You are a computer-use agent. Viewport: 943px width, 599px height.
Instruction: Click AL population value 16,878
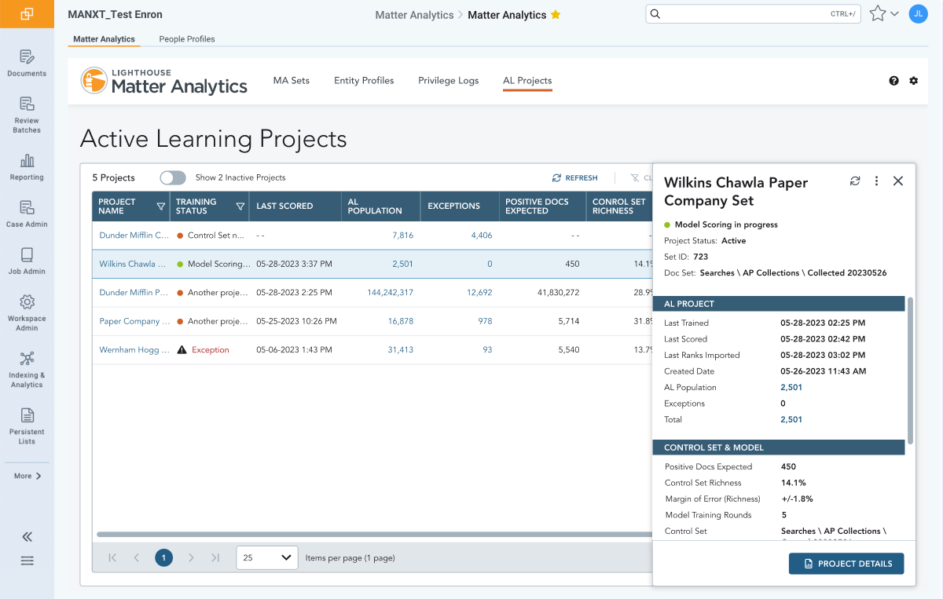click(400, 321)
